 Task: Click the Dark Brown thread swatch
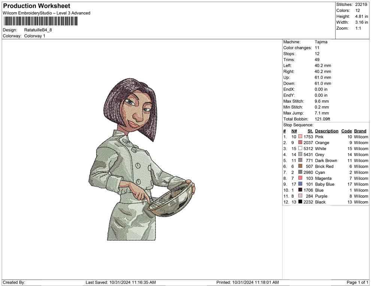click(300, 160)
